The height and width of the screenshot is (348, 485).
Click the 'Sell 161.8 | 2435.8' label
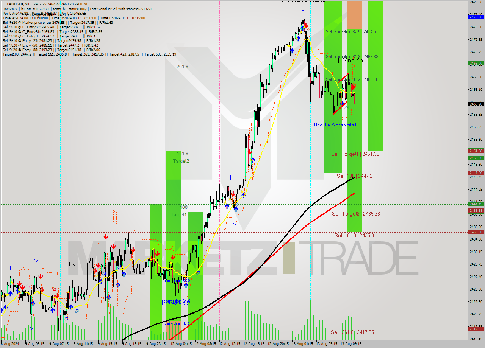click(x=354, y=235)
